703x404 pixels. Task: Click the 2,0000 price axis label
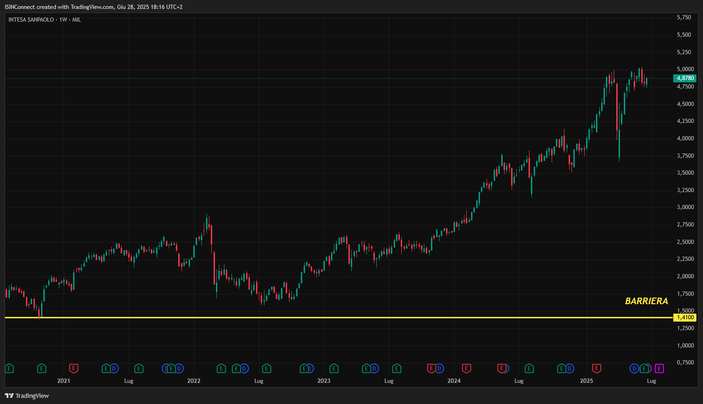[686, 276]
